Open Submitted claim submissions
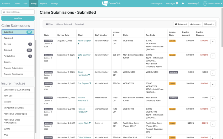This screenshot has width=223, height=139. pyautogui.click(x=18, y=32)
